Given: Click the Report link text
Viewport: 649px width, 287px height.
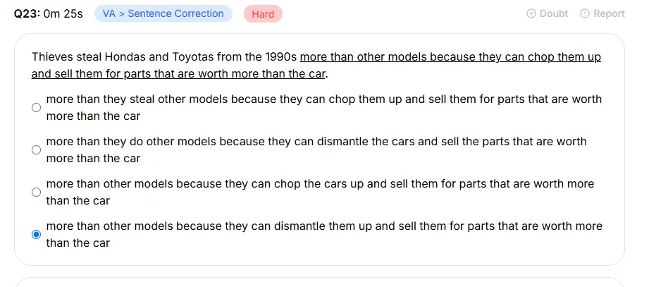Looking at the screenshot, I should 610,13.
